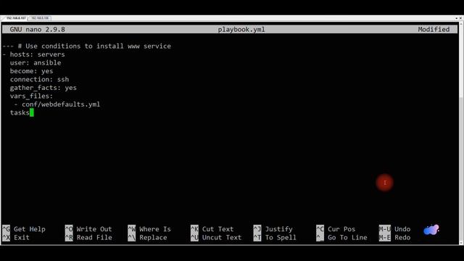The image size is (464, 261).
Task: Click the Go To Line shortcut
Action: point(341,237)
